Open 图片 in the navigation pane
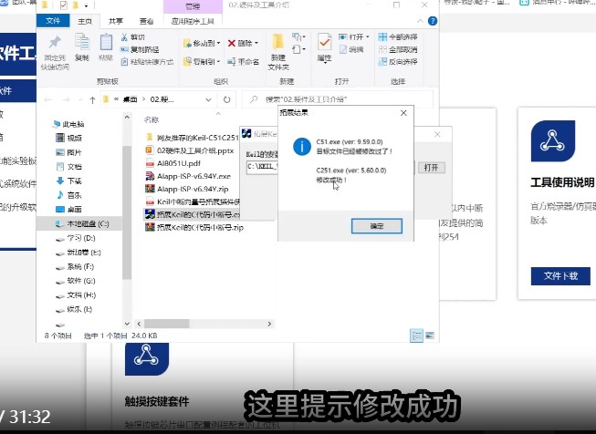The image size is (596, 434). (68, 152)
